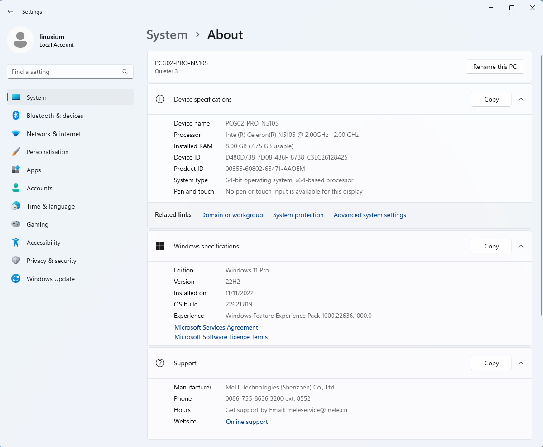The image size is (543, 447).
Task: Click System in the breadcrumb
Action: click(167, 34)
